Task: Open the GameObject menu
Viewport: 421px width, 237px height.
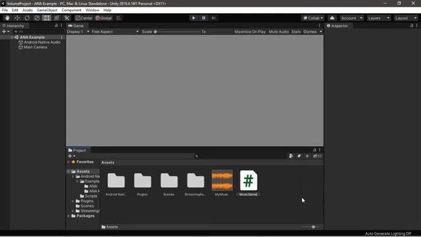Action: coord(47,11)
